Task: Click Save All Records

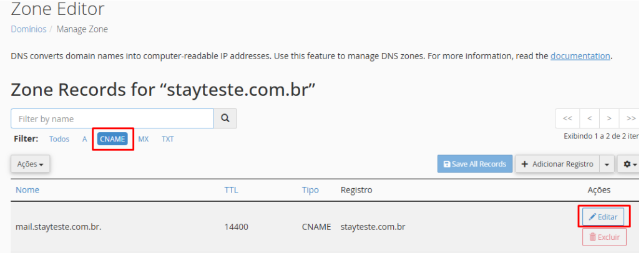Action: (x=474, y=164)
